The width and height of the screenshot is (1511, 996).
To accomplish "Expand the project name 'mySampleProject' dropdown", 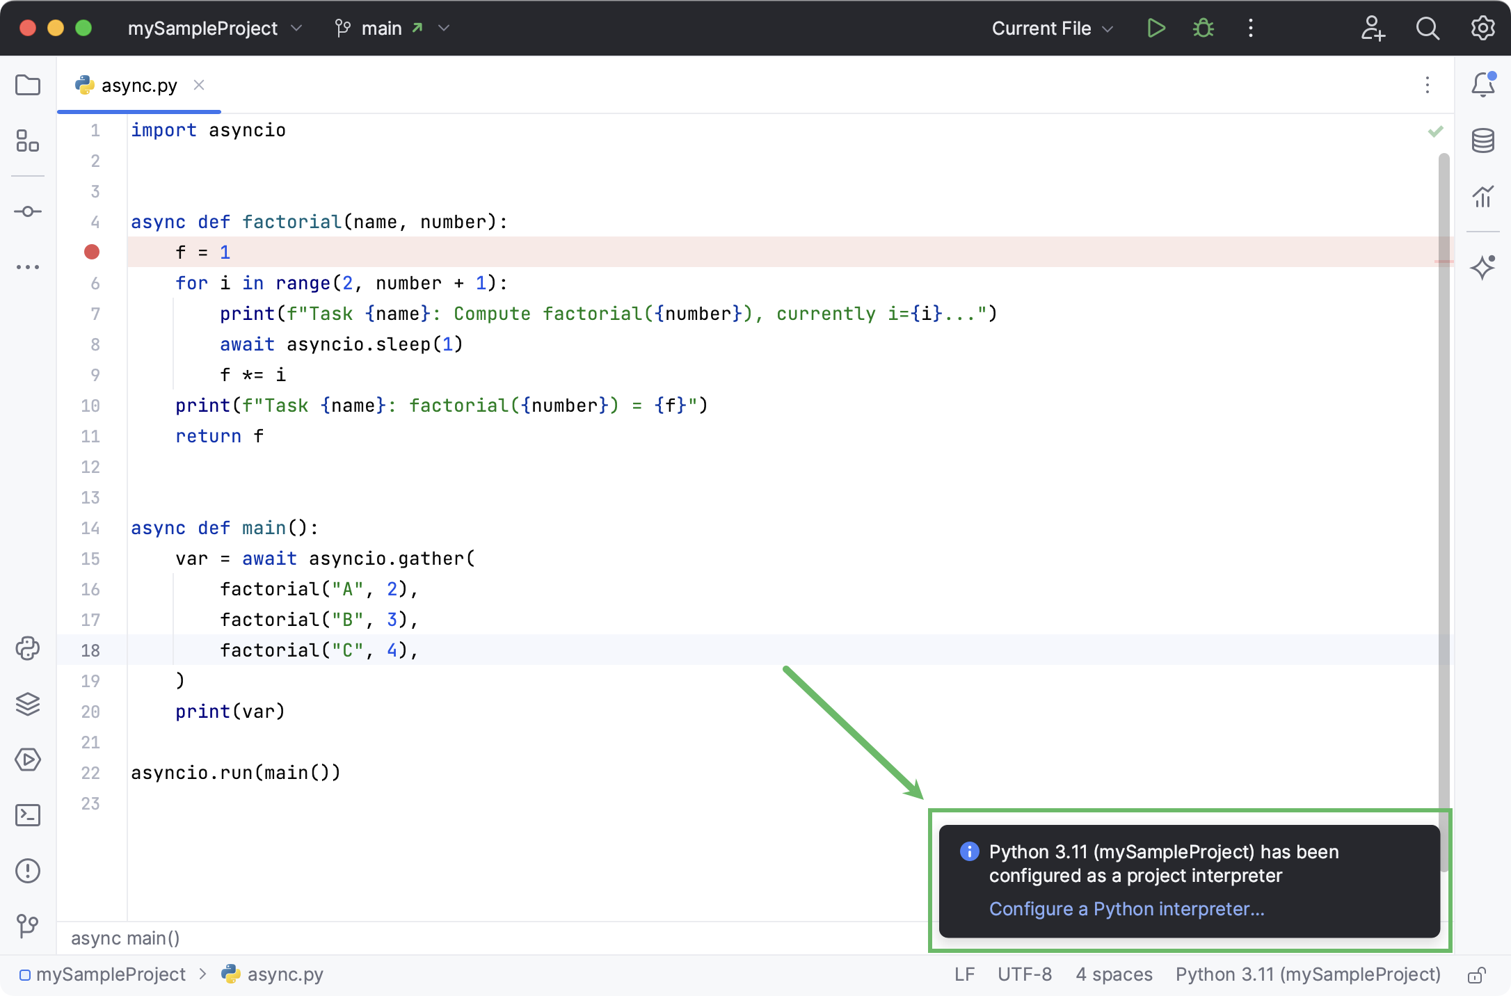I will click(296, 29).
